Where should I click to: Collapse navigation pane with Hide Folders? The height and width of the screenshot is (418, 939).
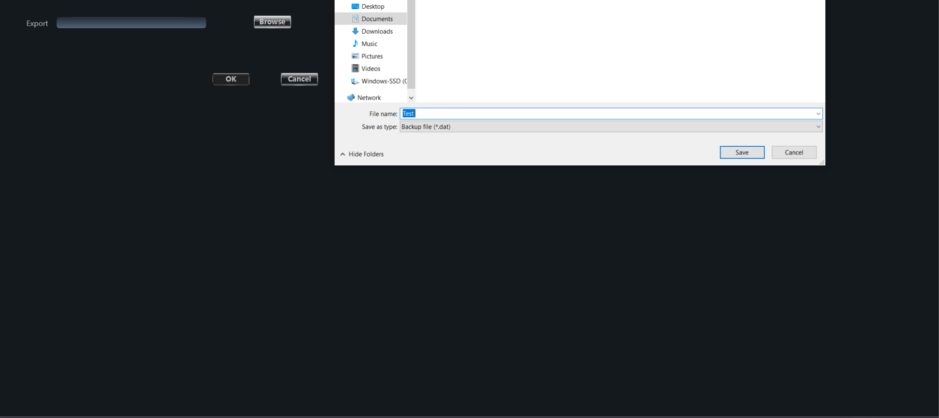click(362, 154)
